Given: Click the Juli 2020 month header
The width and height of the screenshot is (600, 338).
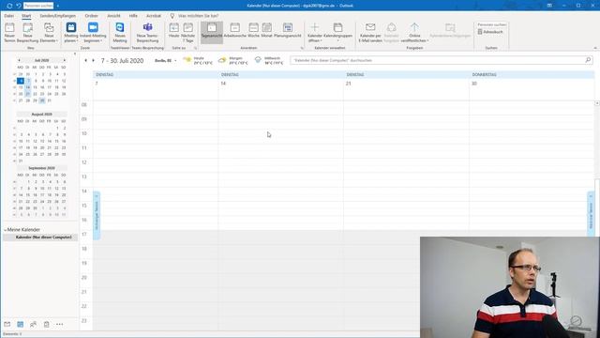Looking at the screenshot, I should tap(41, 60).
